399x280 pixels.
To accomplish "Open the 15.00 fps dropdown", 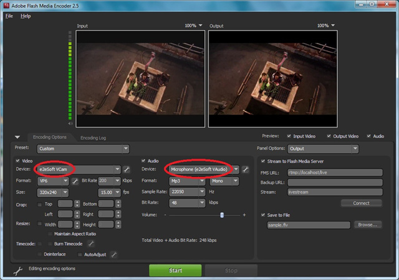I will pyautogui.click(x=109, y=192).
